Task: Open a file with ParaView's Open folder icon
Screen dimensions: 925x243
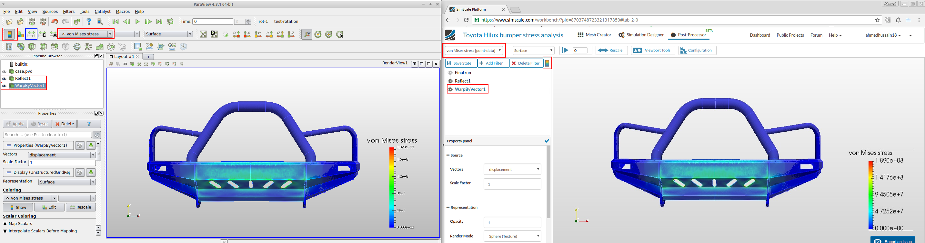Action: point(9,22)
